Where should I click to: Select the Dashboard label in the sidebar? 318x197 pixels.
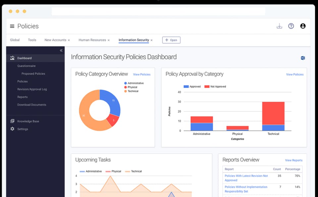click(x=24, y=58)
